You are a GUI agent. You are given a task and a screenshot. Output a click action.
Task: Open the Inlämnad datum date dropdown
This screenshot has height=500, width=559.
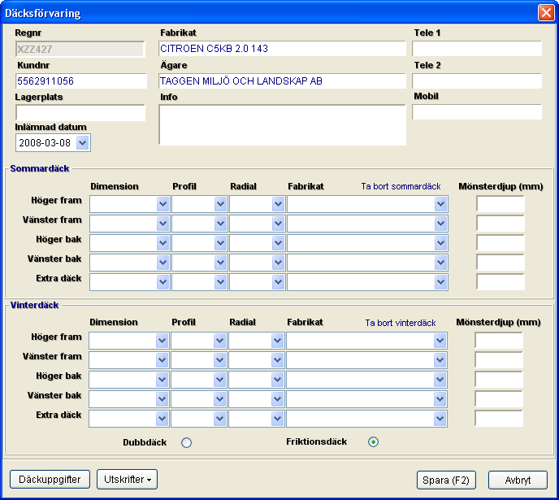tap(83, 143)
